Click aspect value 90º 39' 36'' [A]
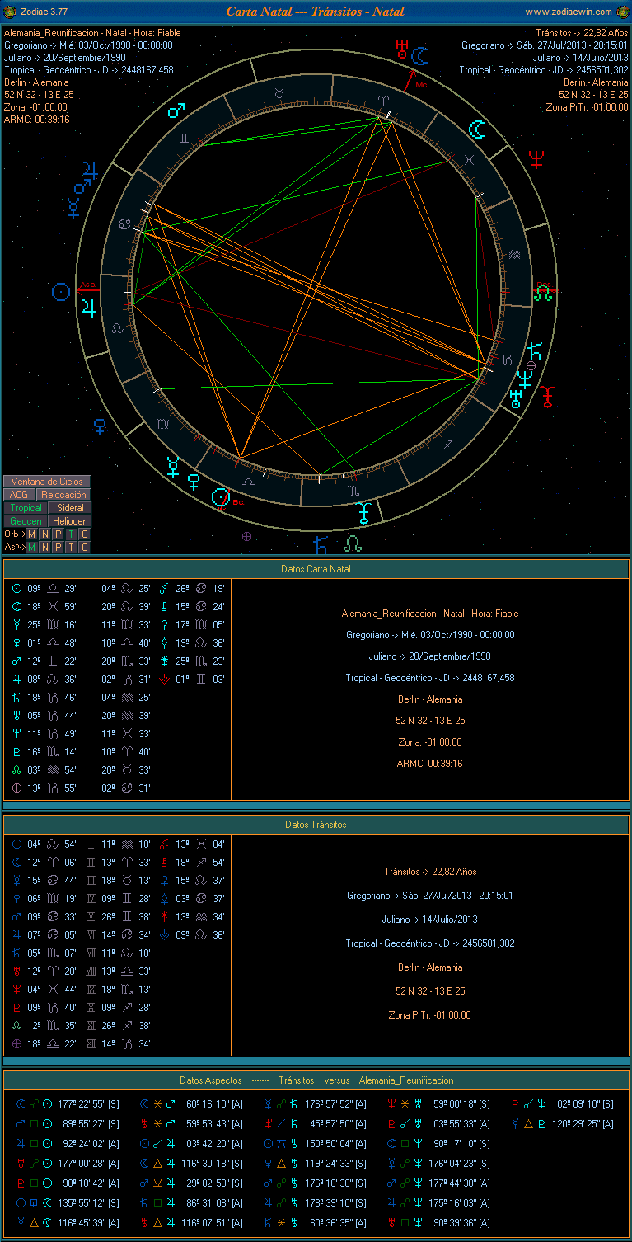This screenshot has height=1242, width=632. click(x=461, y=1223)
